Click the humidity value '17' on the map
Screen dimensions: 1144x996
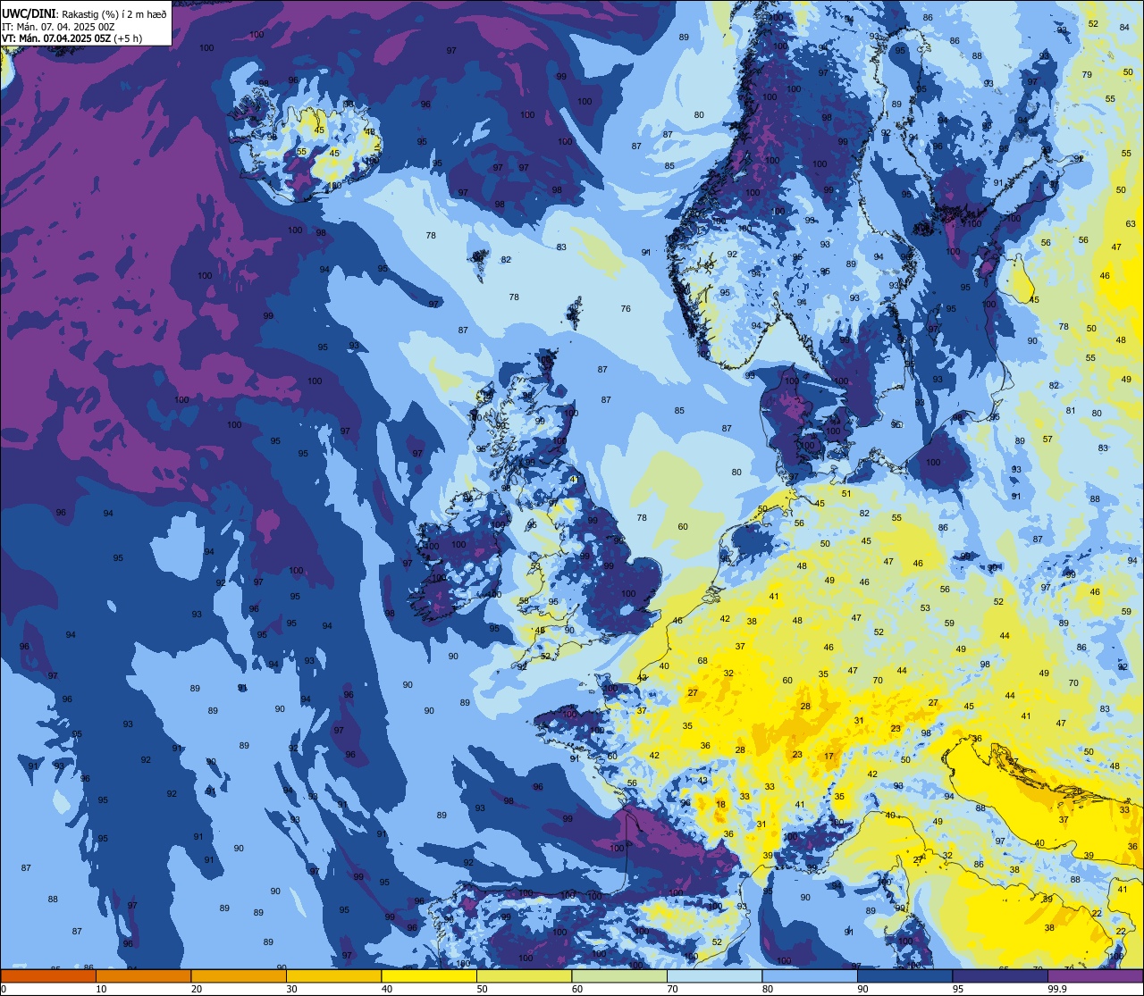coord(829,757)
